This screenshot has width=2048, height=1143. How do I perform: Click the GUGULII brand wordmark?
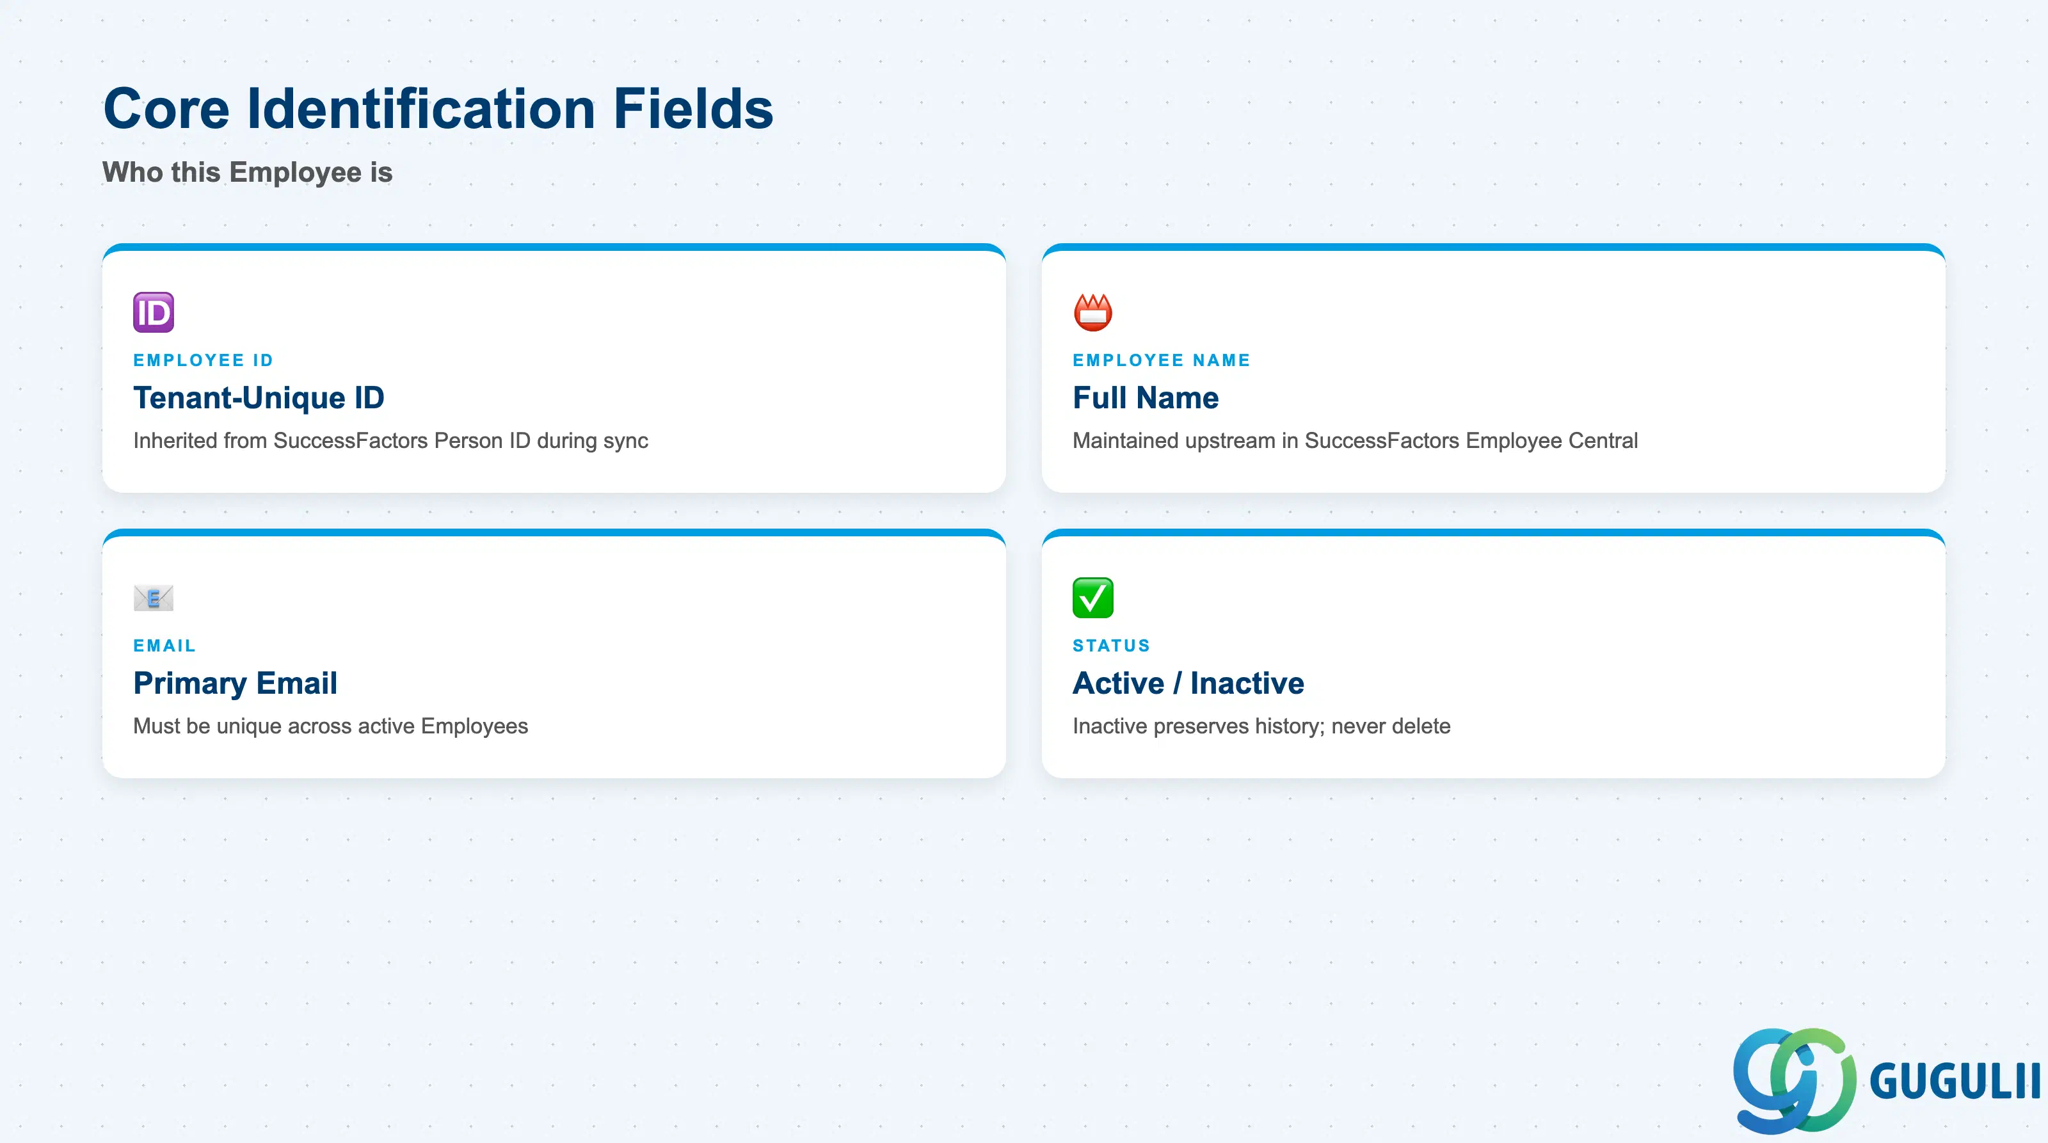coord(1955,1082)
